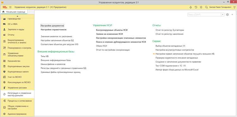Screen dimensions: 237x117
Task: Click the user name Беляев Павел Геннадьевич
Action: click(220, 7)
